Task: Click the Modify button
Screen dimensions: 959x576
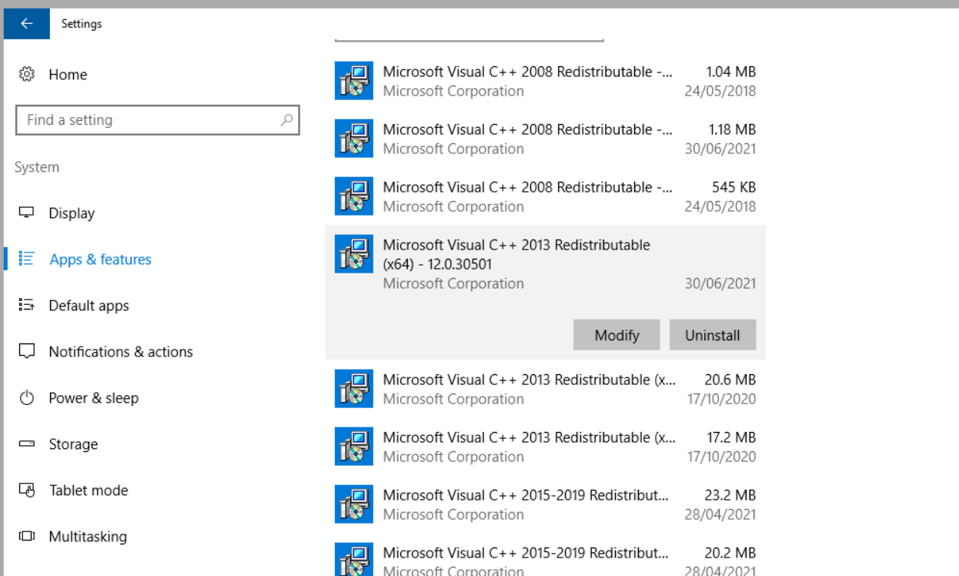Action: pos(616,335)
